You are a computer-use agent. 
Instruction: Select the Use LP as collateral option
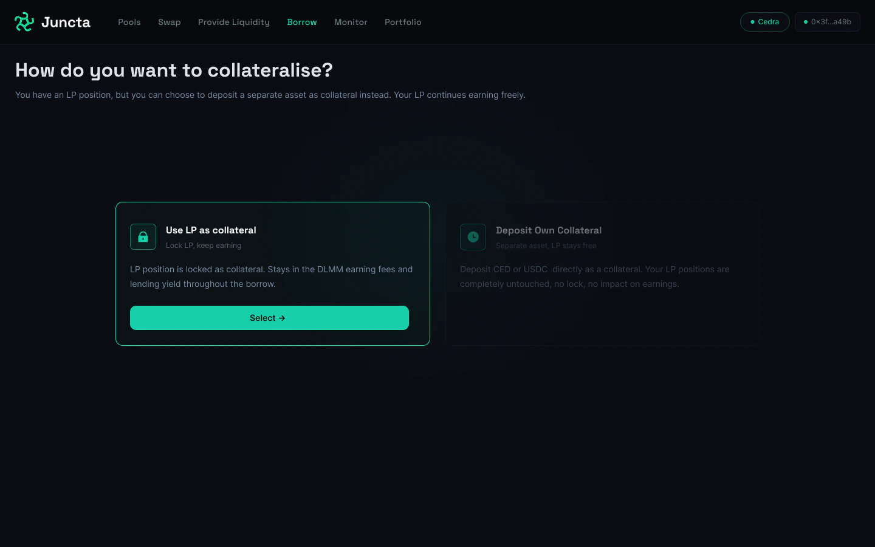click(269, 318)
